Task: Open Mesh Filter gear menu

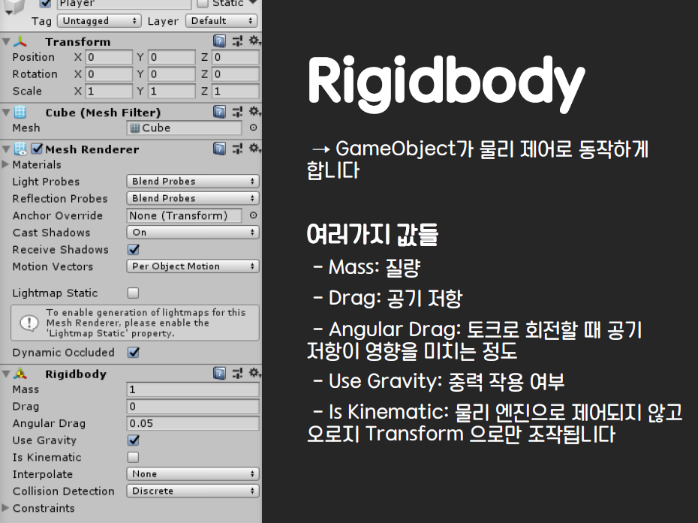Action: pos(254,111)
